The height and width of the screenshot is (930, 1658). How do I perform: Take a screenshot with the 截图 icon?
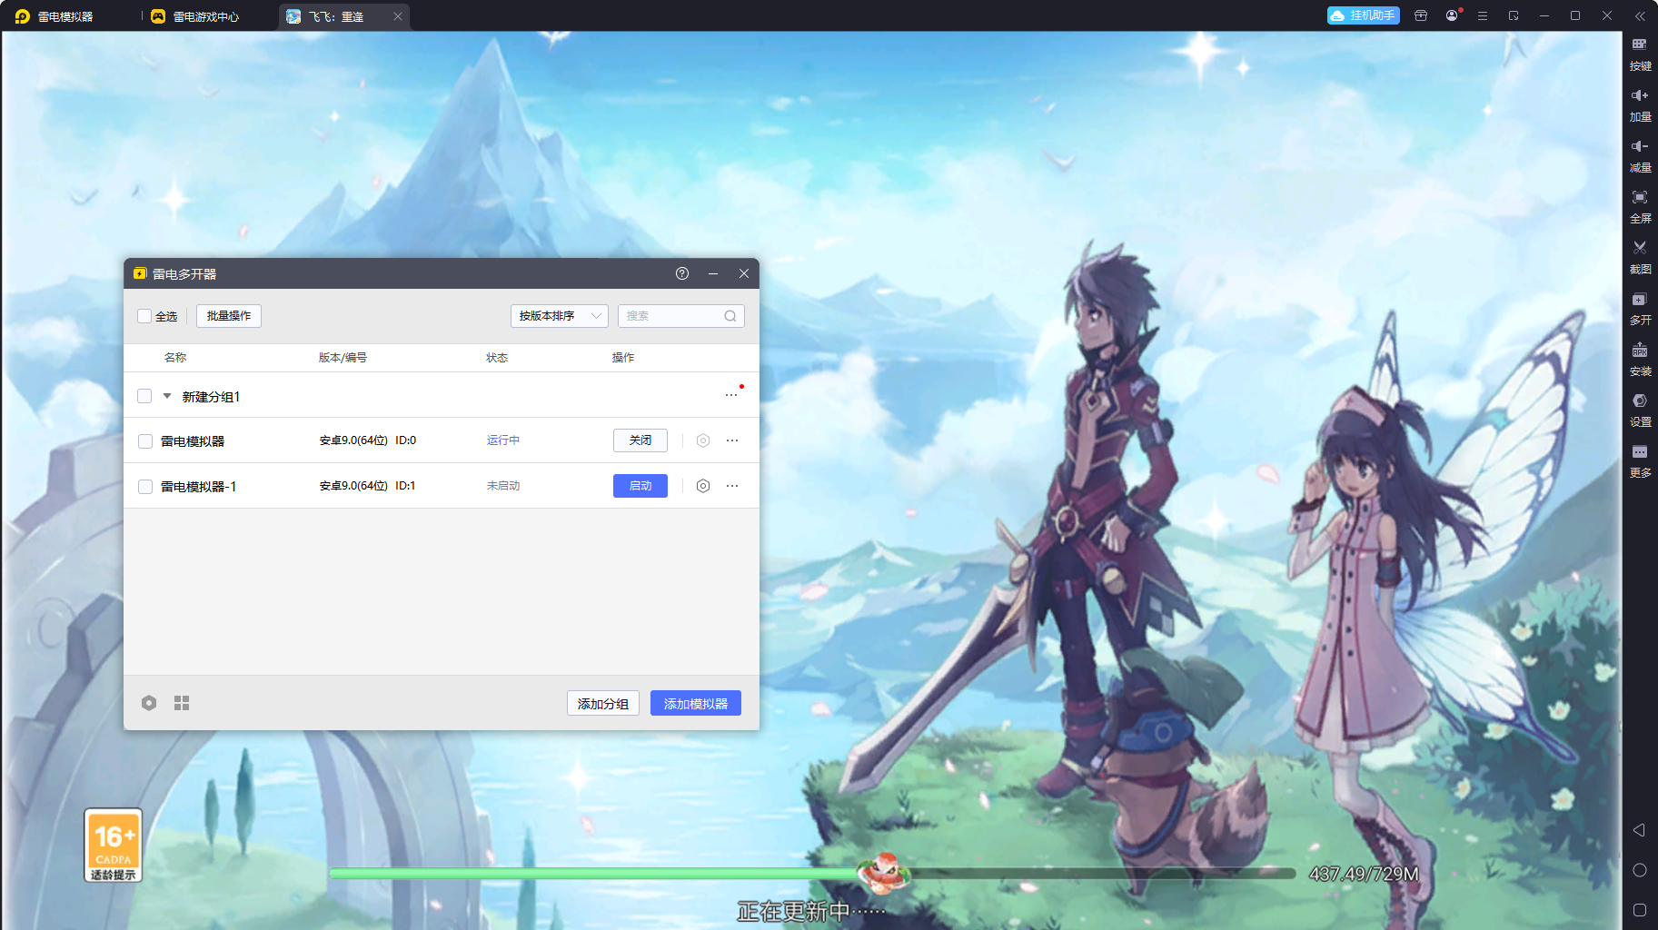pos(1640,257)
